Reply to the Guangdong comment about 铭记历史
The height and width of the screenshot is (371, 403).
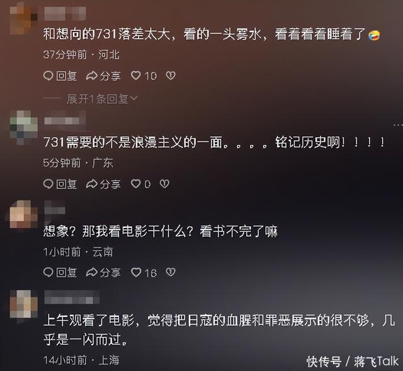coord(48,184)
